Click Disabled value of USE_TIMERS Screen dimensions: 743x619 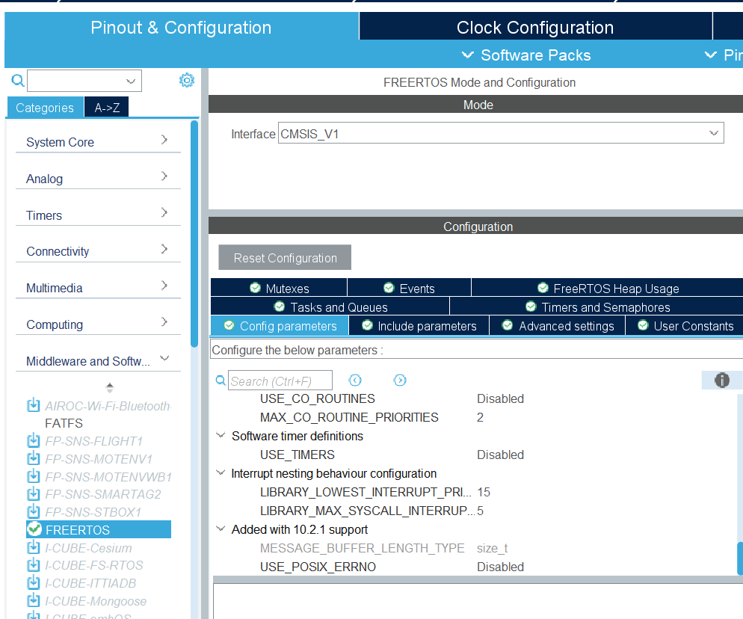point(500,455)
